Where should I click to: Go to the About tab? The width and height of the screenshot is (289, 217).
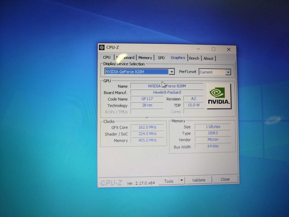pyautogui.click(x=208, y=59)
